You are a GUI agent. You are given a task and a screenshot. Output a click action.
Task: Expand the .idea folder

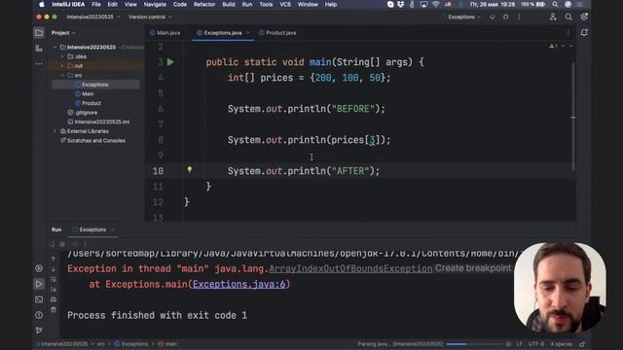click(x=62, y=56)
